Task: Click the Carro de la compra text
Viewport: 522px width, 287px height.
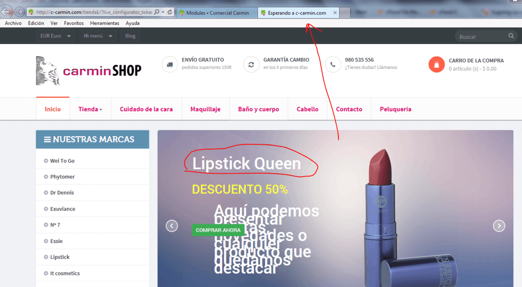Action: (476, 61)
